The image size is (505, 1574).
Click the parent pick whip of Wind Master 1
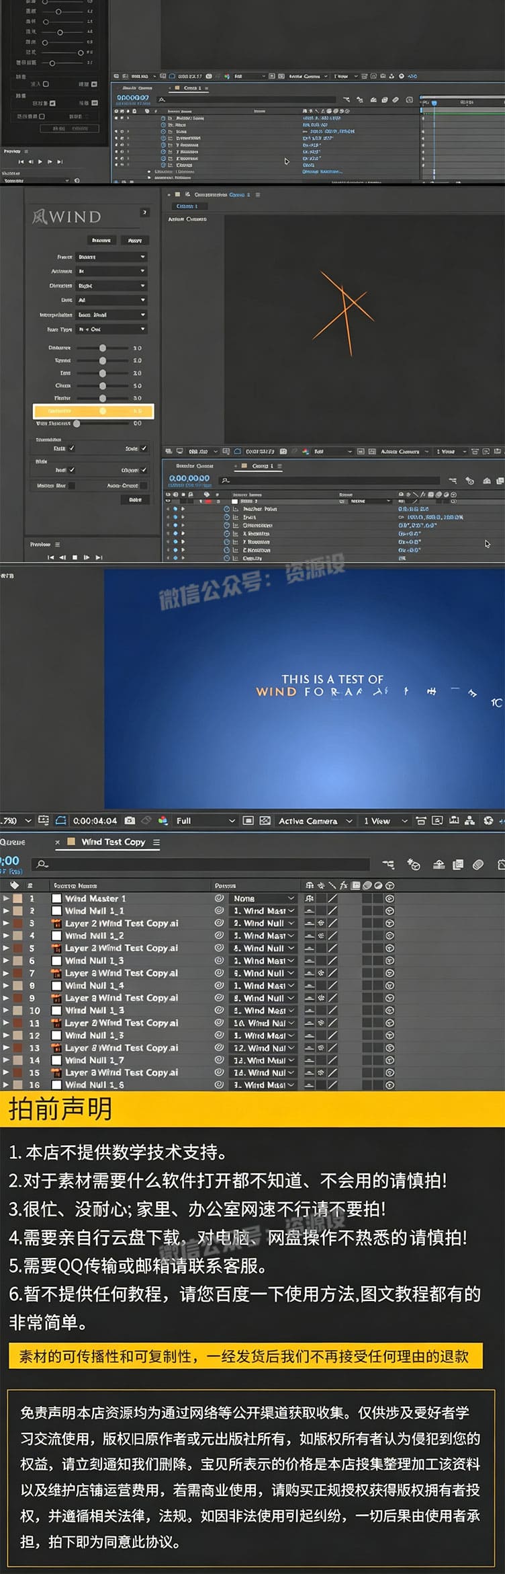(x=219, y=898)
